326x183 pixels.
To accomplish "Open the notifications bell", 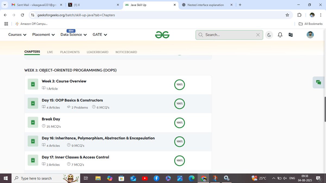I will tap(280, 35).
